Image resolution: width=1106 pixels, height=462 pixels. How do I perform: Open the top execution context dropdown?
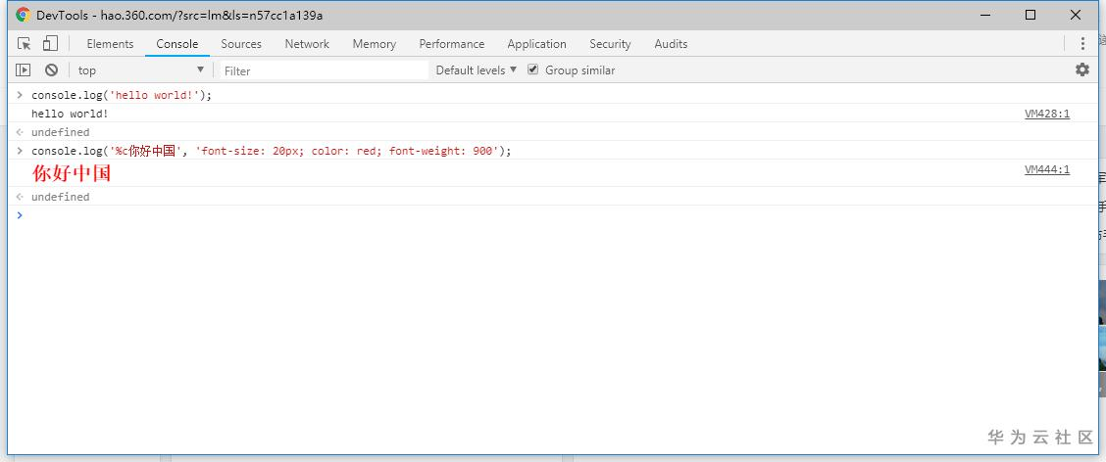[x=141, y=70]
